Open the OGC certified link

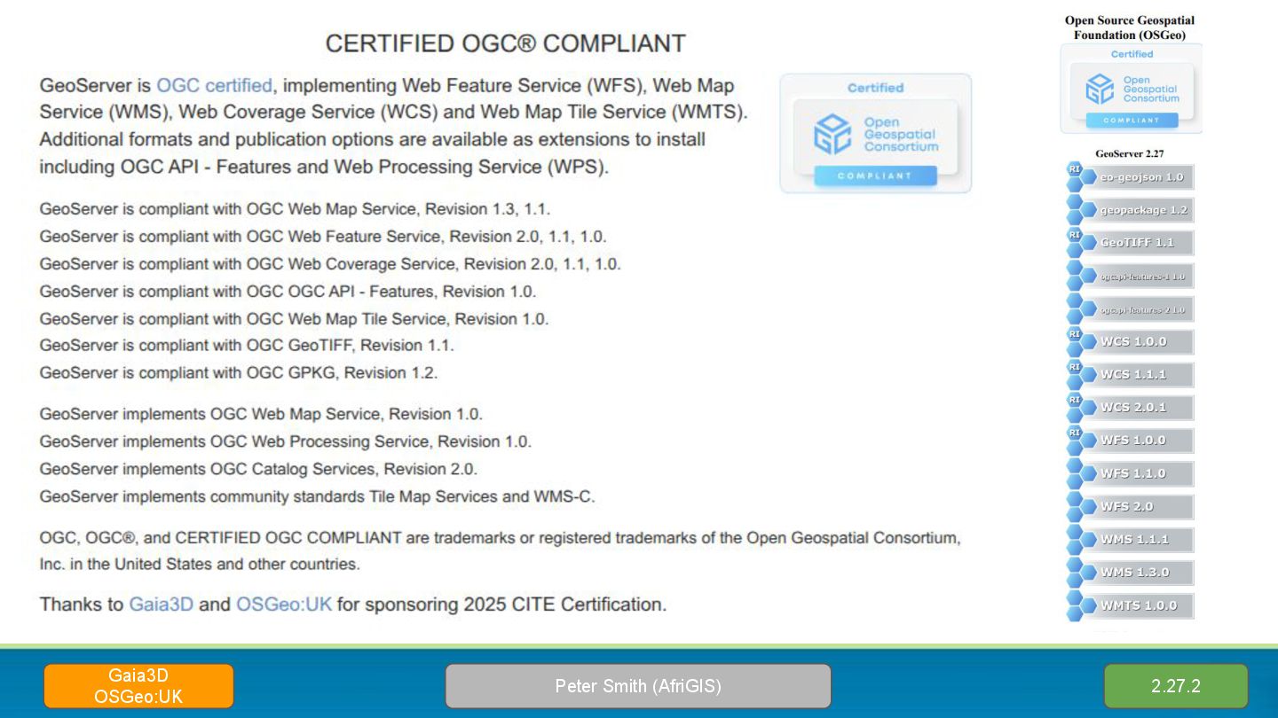214,86
